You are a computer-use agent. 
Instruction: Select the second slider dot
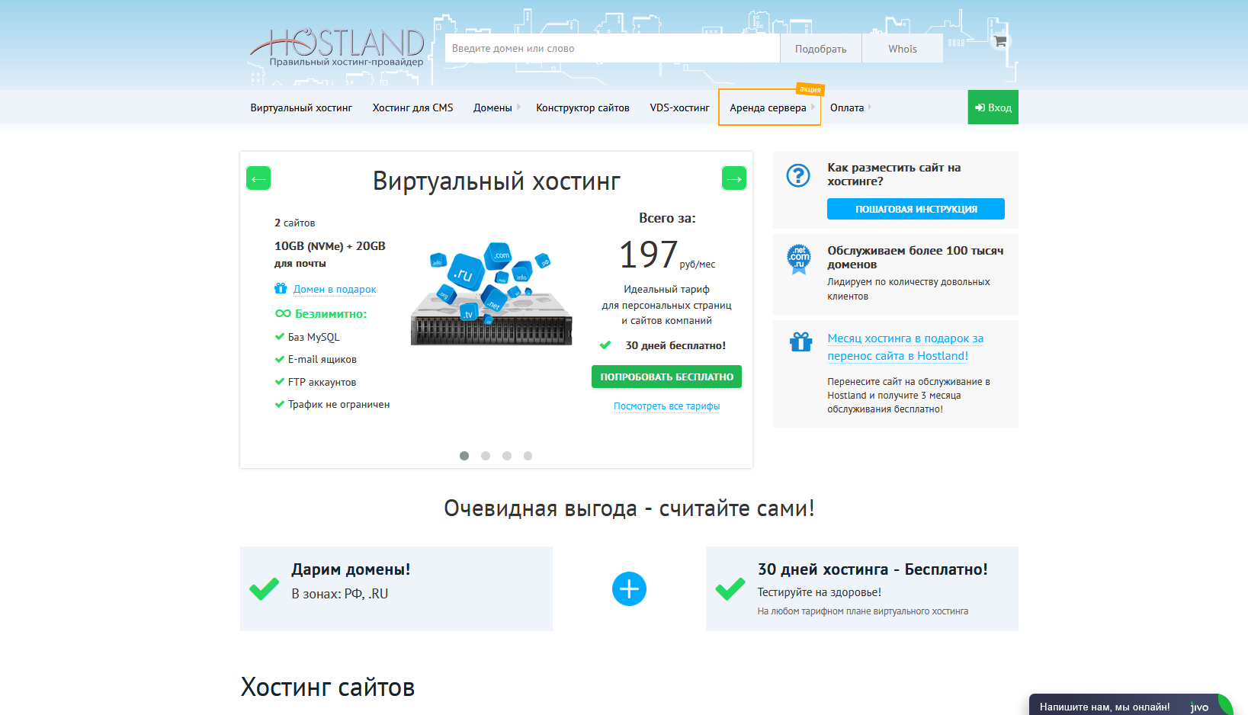tap(486, 456)
